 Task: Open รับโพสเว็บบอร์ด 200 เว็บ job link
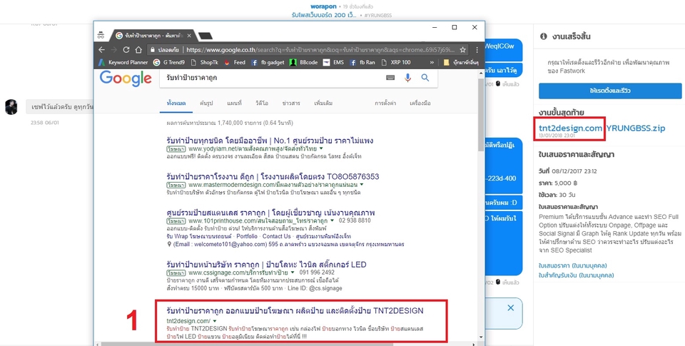(325, 15)
